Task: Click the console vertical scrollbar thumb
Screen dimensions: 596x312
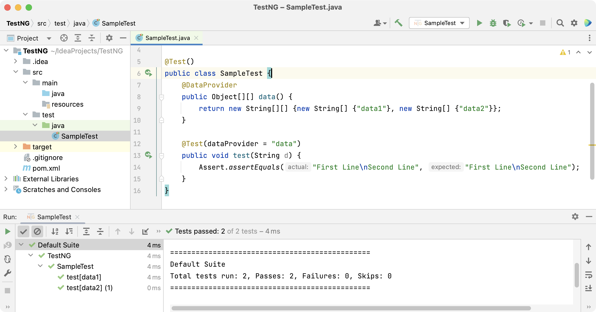Action: coord(577,275)
